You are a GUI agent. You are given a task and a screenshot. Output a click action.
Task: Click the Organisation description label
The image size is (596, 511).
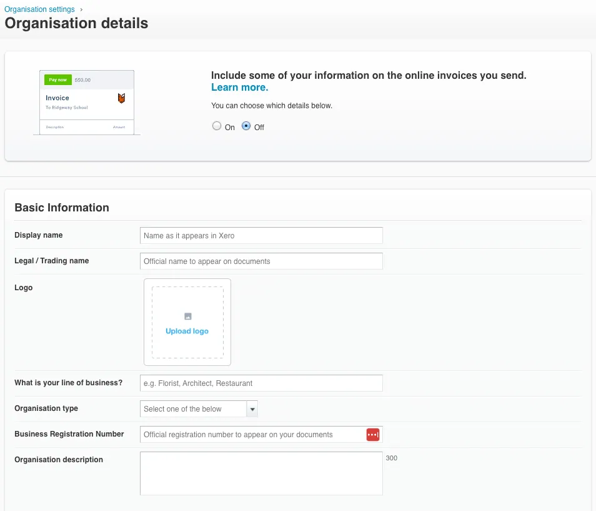click(59, 460)
